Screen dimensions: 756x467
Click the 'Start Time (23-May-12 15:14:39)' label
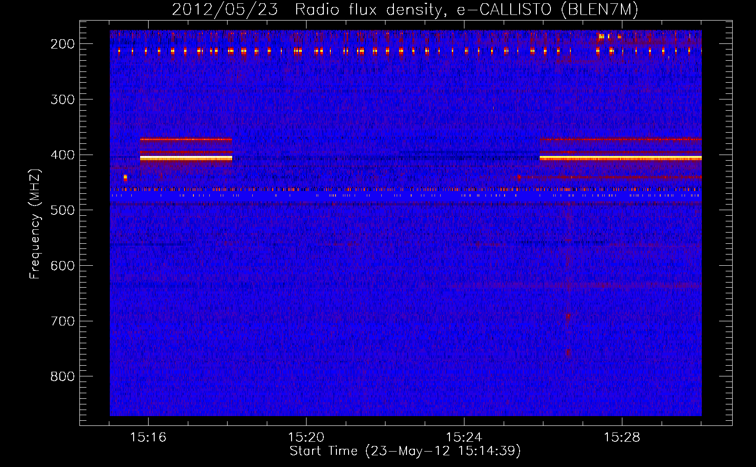pyautogui.click(x=405, y=451)
